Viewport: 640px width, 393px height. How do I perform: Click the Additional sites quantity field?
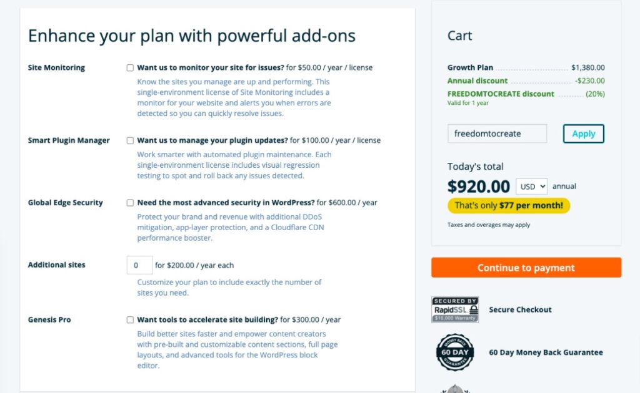139,265
